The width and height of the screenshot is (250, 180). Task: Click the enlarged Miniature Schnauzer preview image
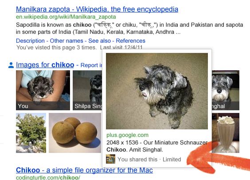coord(157,91)
